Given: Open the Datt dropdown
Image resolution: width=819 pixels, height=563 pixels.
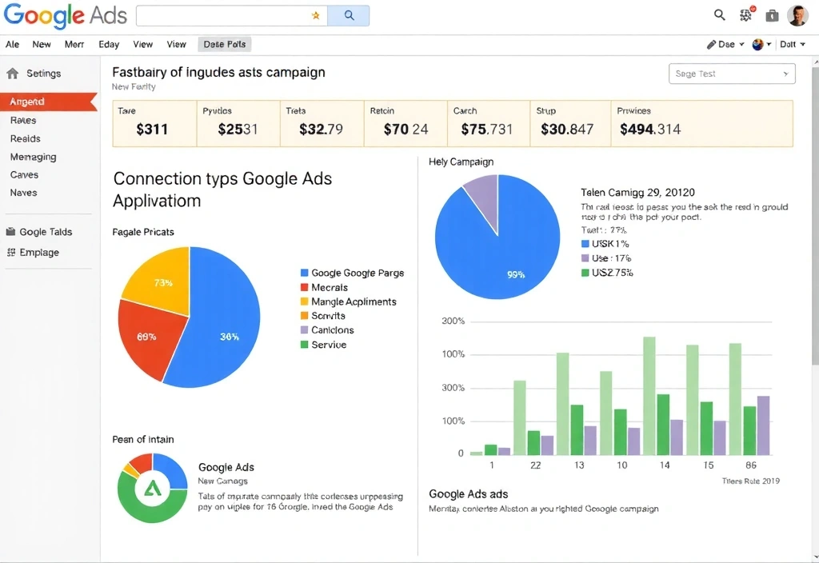Looking at the screenshot, I should 791,44.
